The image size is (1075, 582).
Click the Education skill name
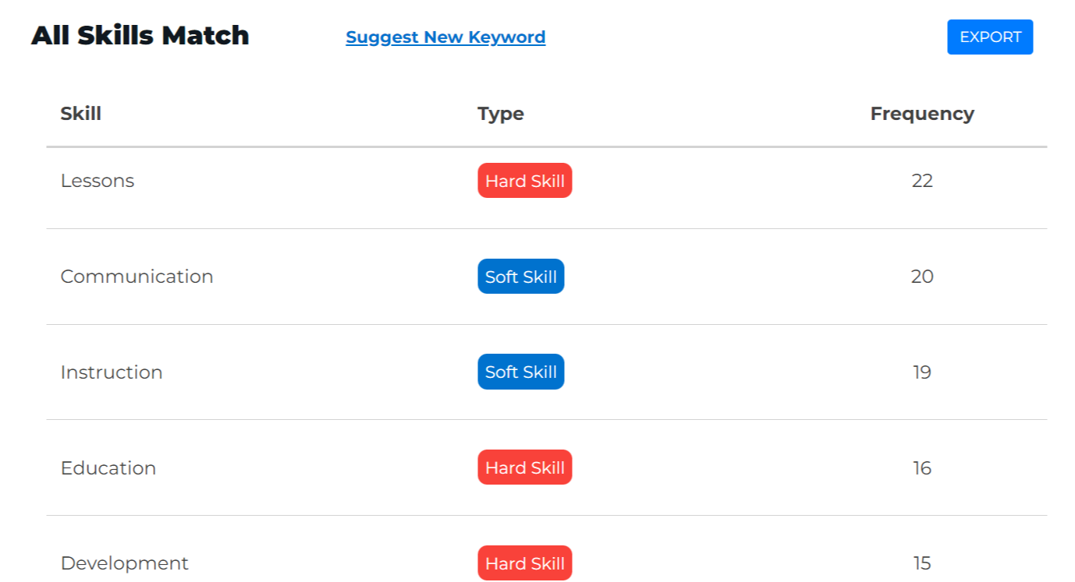click(x=108, y=468)
